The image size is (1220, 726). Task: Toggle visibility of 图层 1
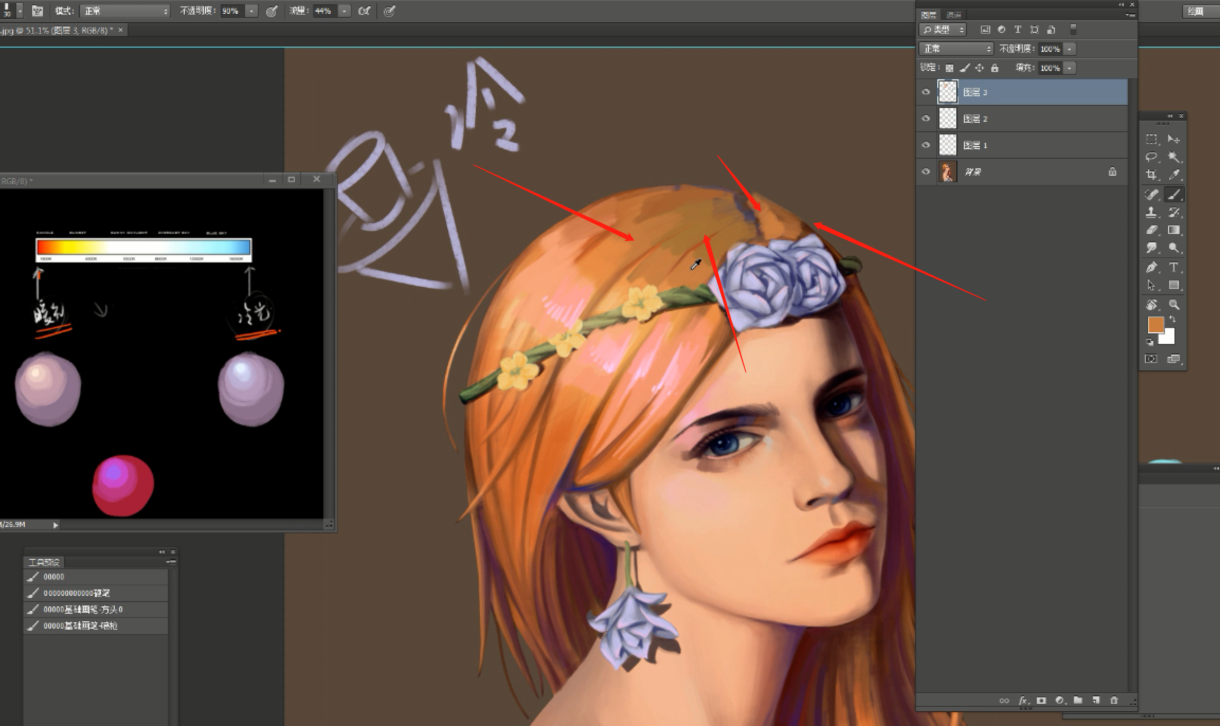coord(926,145)
